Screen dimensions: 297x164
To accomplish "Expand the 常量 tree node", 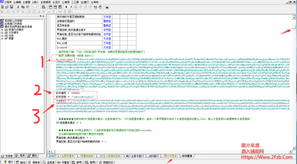I will tap(2, 39).
